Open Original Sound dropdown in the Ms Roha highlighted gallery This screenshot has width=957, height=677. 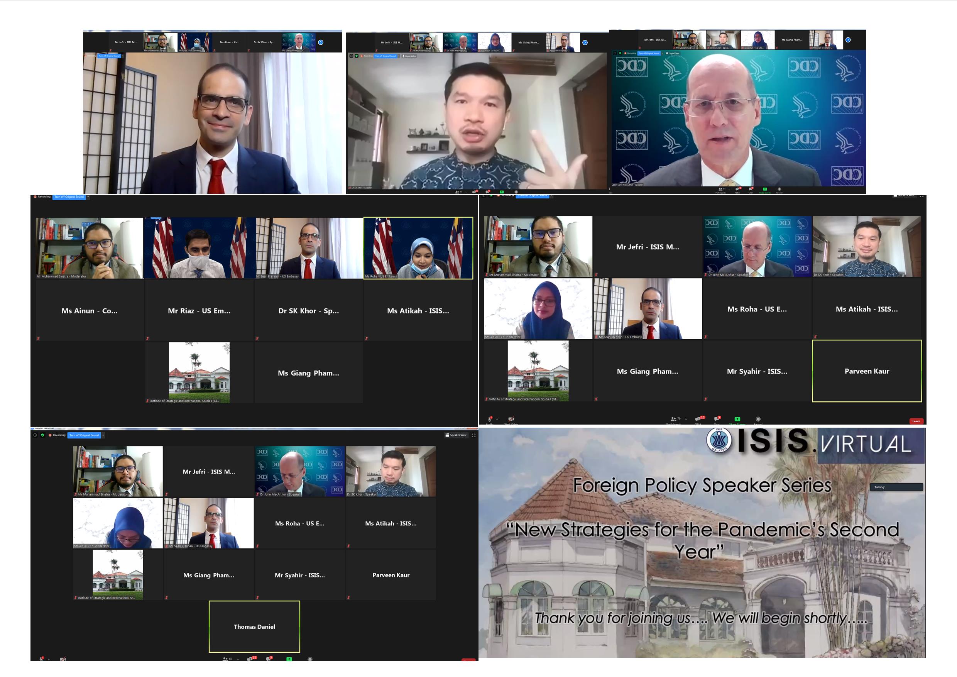88,197
